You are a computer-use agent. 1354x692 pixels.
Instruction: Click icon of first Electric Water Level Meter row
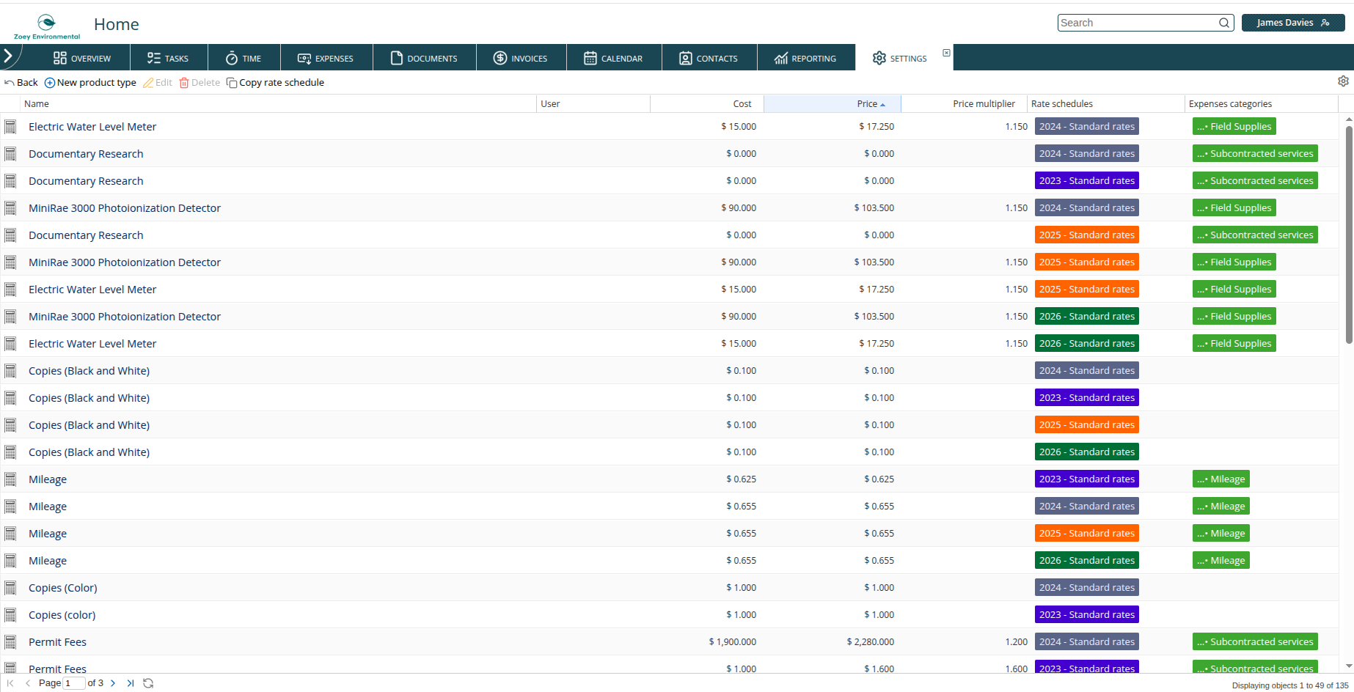[10, 127]
